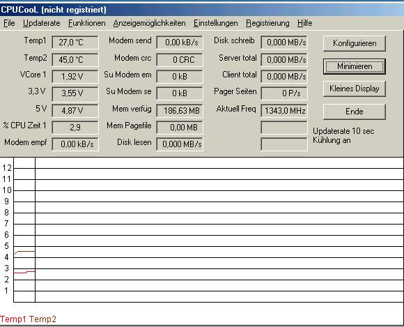The height and width of the screenshot is (327, 404).
Task: Click the 'Updaterate 10 sec' status text
Action: [x=343, y=131]
